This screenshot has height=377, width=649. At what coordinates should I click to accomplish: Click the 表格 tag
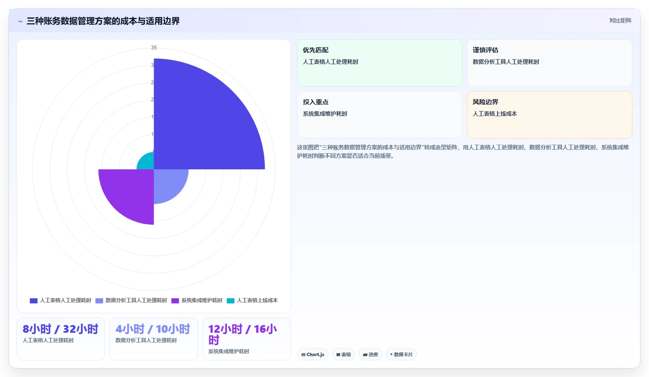tap(343, 354)
